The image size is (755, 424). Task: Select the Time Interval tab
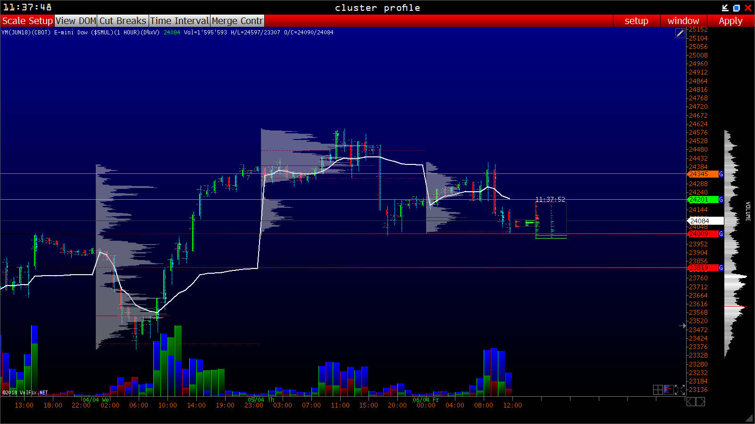click(179, 21)
